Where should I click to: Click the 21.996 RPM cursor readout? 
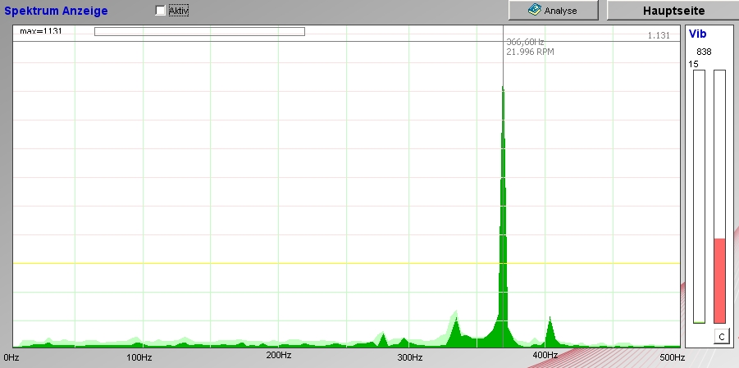tap(530, 52)
